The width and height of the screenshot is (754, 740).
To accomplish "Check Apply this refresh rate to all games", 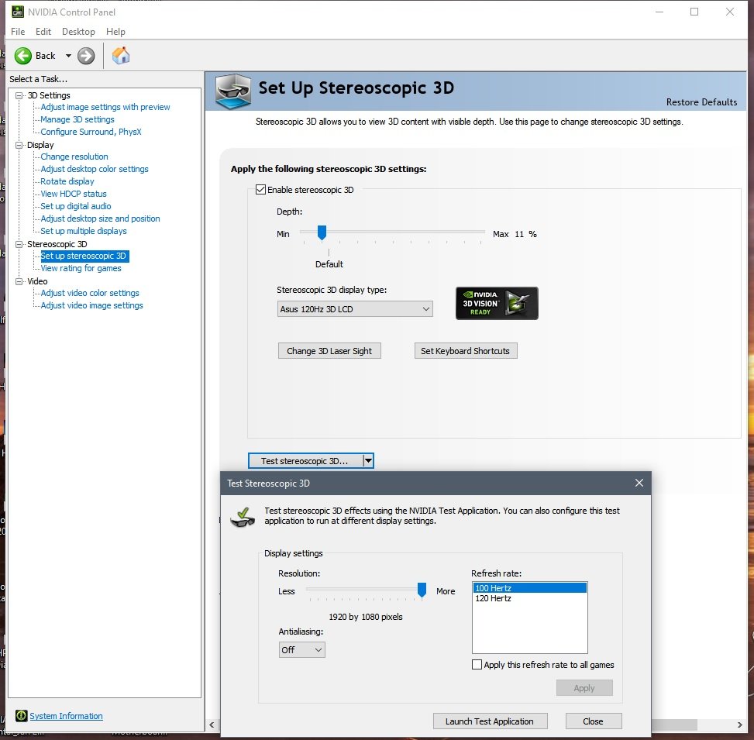I will [x=477, y=665].
